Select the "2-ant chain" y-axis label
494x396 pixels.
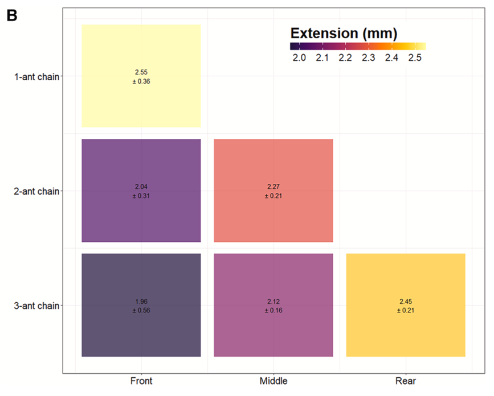36,191
